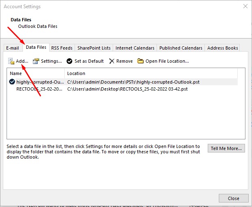Click the Remove label
Image resolution: width=252 pixels, height=207 pixels.
click(x=125, y=61)
